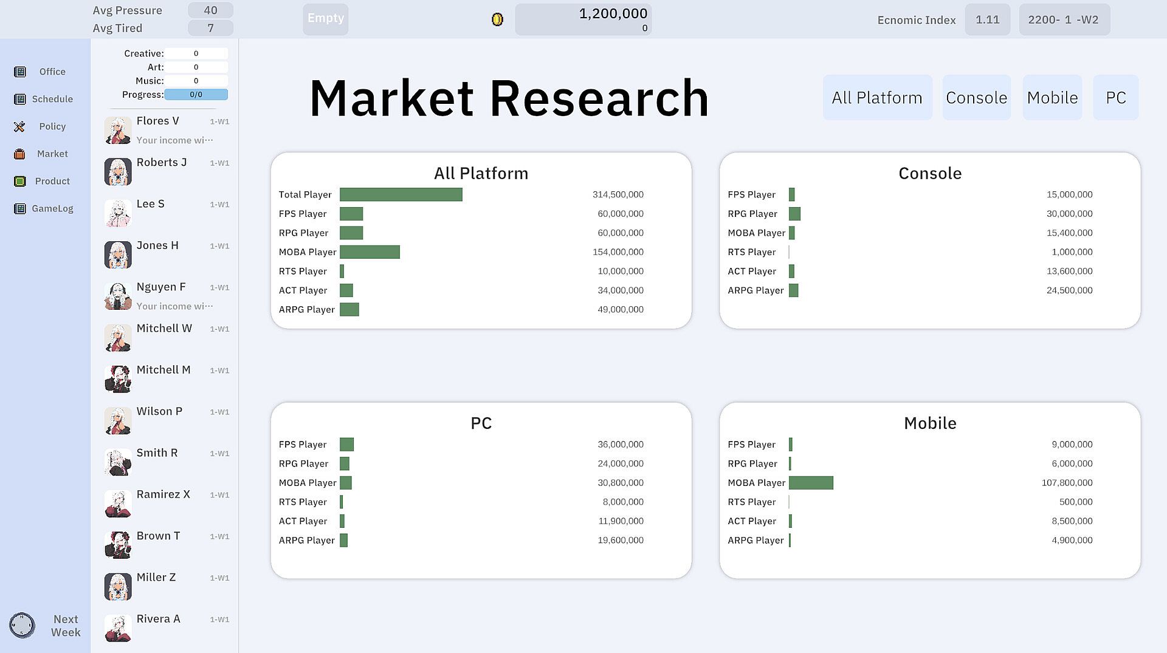This screenshot has width=1167, height=653.
Task: Click the GameLog sidebar icon
Action: click(20, 209)
